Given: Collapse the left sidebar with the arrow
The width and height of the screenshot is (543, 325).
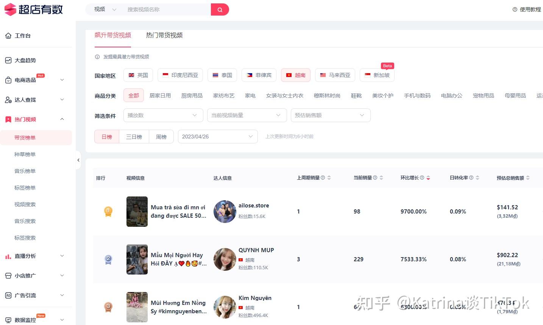Looking at the screenshot, I should (x=78, y=160).
